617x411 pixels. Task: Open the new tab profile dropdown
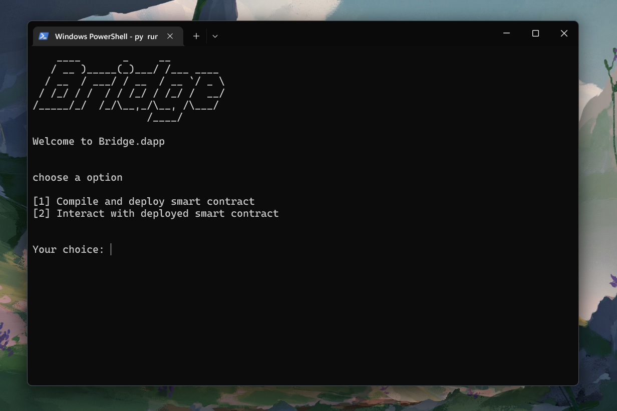coord(215,36)
